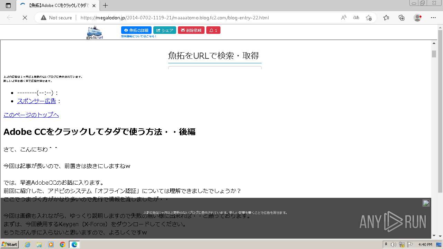
Task: Close the 【魚拓】Adobe CC tab
Action: 94,6
